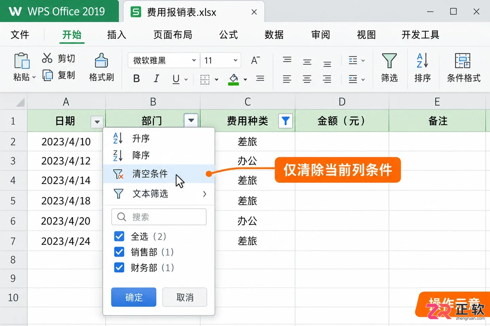Click the 确定 button

click(x=134, y=297)
